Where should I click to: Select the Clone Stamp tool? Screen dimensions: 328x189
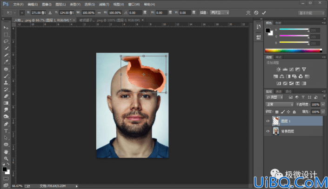pos(6,83)
